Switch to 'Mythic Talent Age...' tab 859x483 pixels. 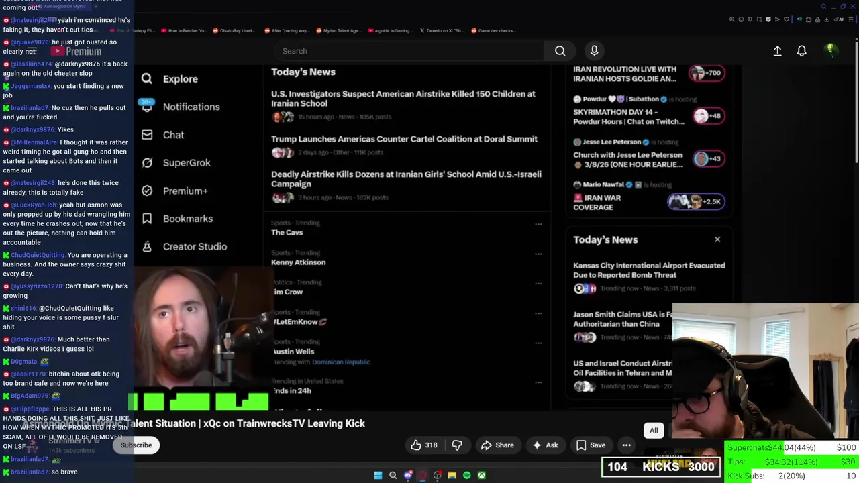(x=339, y=30)
